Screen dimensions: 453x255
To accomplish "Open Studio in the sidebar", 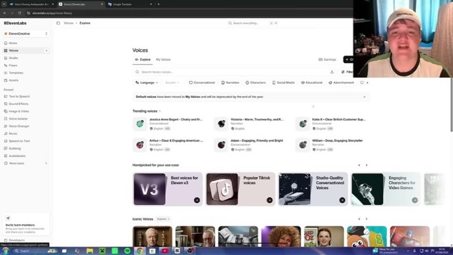I will click(x=13, y=58).
